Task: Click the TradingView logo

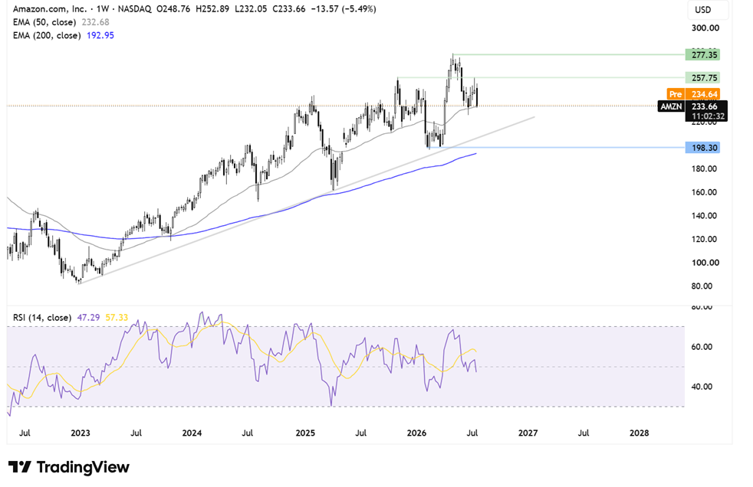Action: [69, 467]
